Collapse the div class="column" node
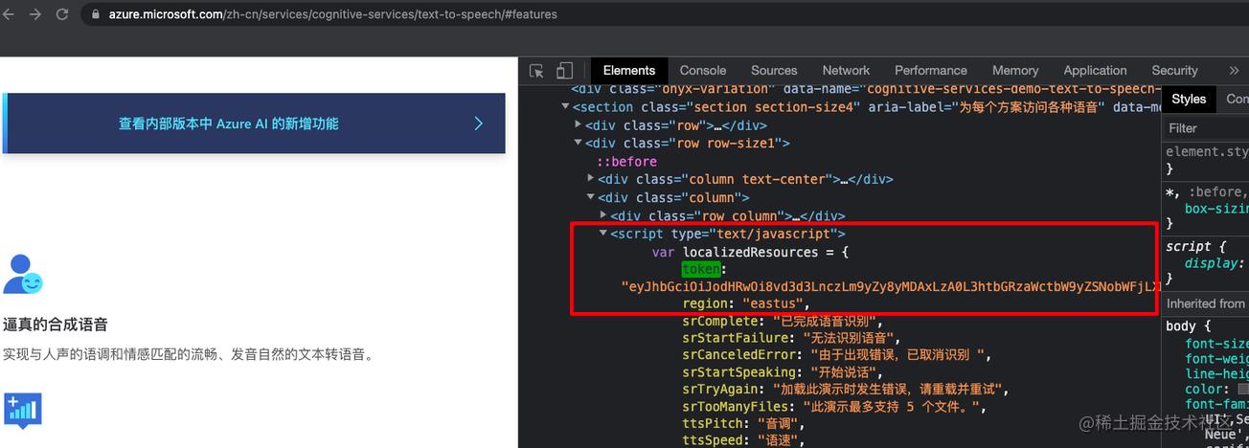 pyautogui.click(x=591, y=197)
